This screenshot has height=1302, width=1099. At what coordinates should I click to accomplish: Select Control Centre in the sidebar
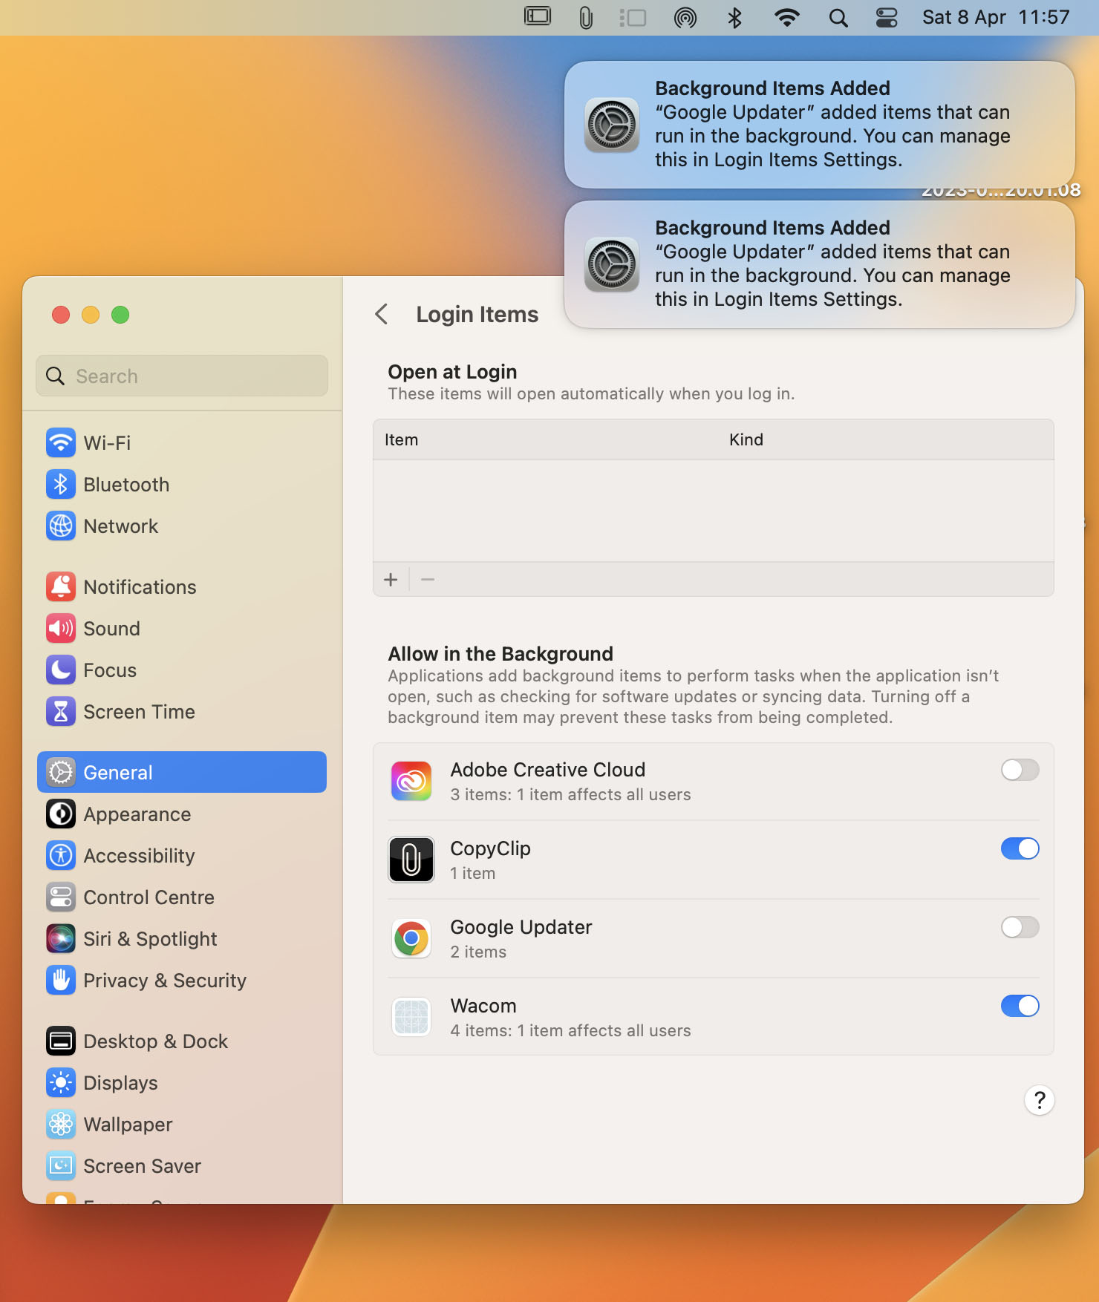click(x=149, y=897)
